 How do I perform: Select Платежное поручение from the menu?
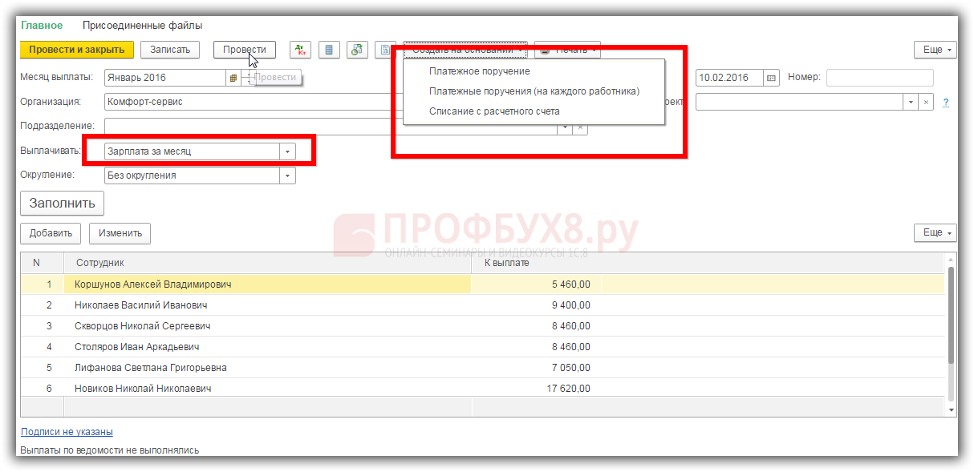(479, 71)
